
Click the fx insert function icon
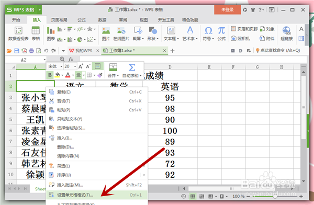coord(71,59)
